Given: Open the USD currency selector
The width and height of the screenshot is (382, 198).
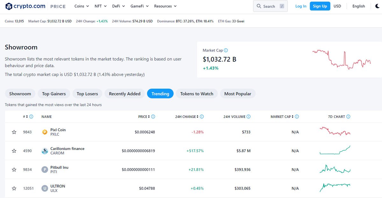Looking at the screenshot, I should [x=337, y=6].
